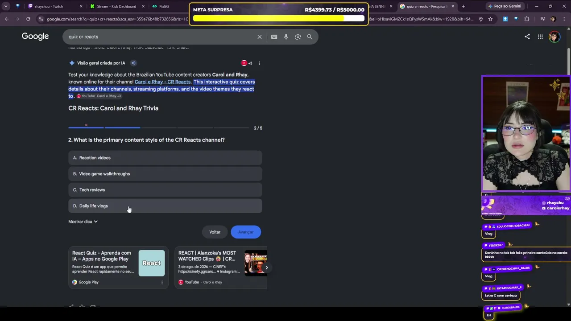Click the YouTube · Carol e Rhay +3 source chip
The image size is (571, 321).
pyautogui.click(x=99, y=96)
